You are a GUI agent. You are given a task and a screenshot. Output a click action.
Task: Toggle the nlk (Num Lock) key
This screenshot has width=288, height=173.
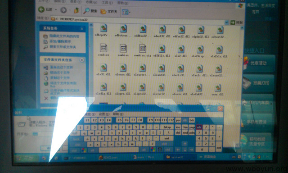coord(199,127)
